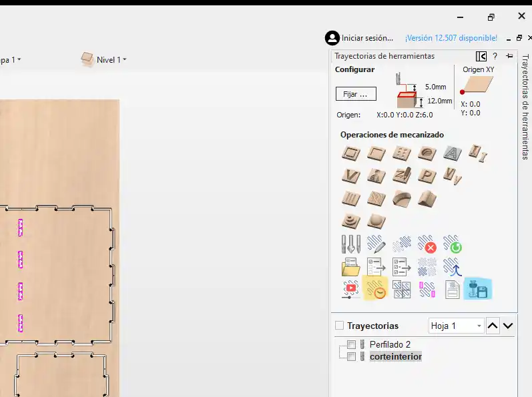532x397 pixels.
Task: Check the Perfilado 2 toolpath checkbox
Action: tap(352, 345)
